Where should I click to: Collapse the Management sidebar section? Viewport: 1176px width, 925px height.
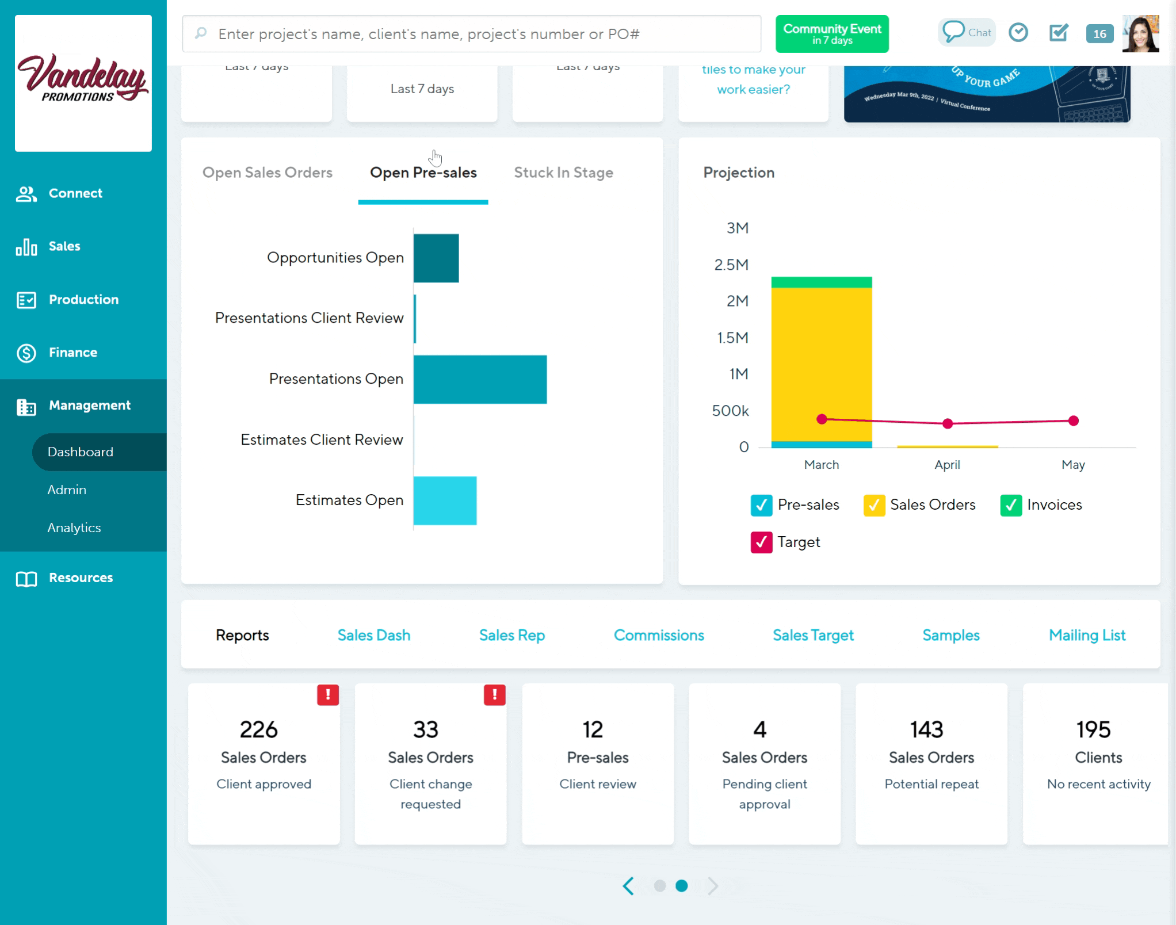pyautogui.click(x=89, y=406)
